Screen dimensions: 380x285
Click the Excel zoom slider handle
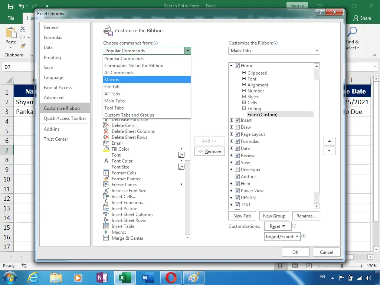[342, 266]
